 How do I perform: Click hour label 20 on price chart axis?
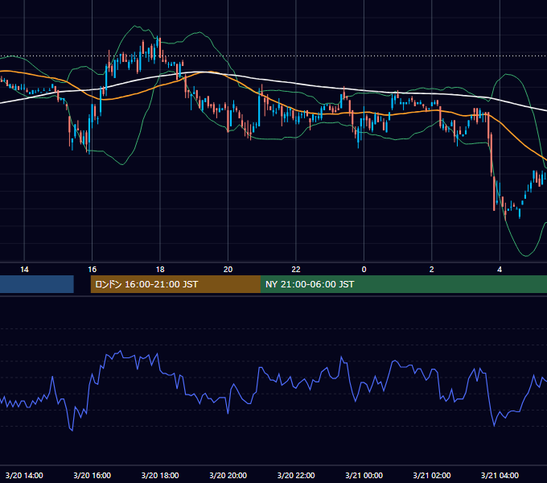228,270
